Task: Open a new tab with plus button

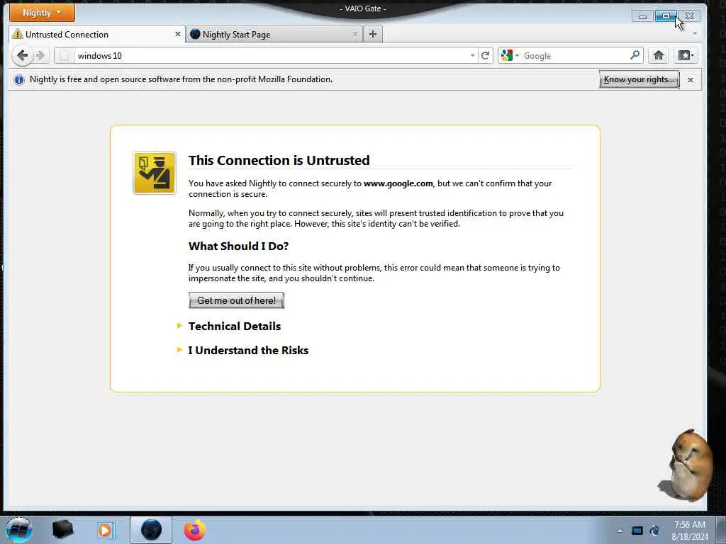Action: pyautogui.click(x=373, y=34)
